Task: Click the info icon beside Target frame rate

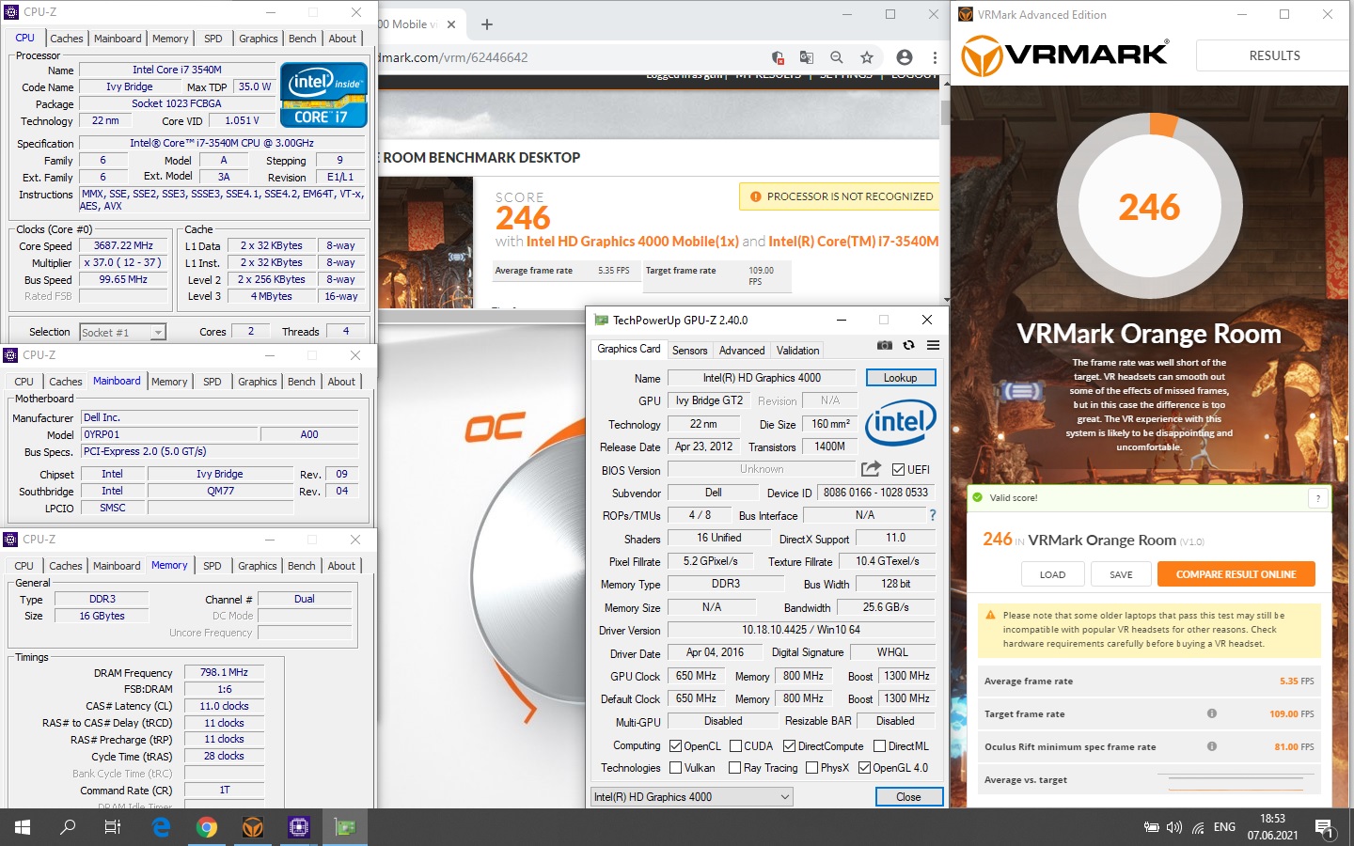Action: pos(1212,713)
